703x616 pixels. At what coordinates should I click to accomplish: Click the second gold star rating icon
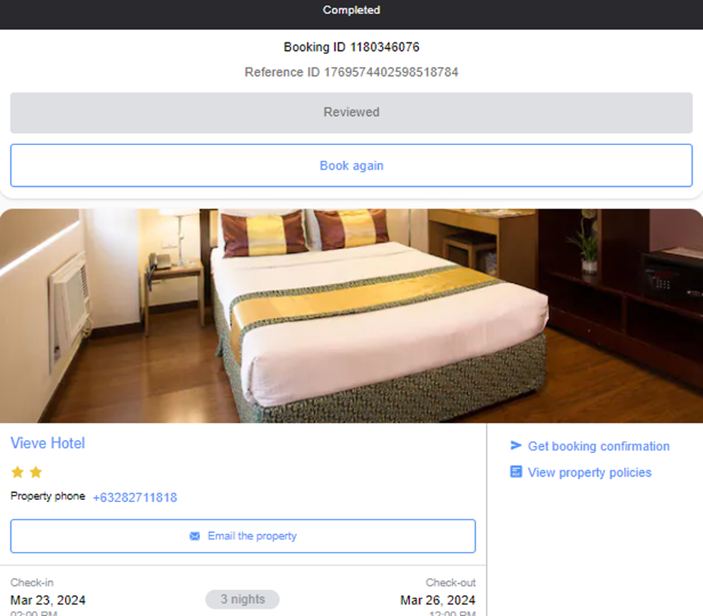[x=36, y=472]
